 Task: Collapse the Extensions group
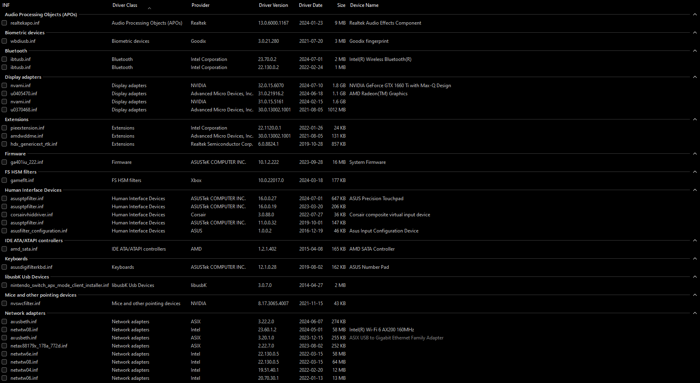pos(695,119)
